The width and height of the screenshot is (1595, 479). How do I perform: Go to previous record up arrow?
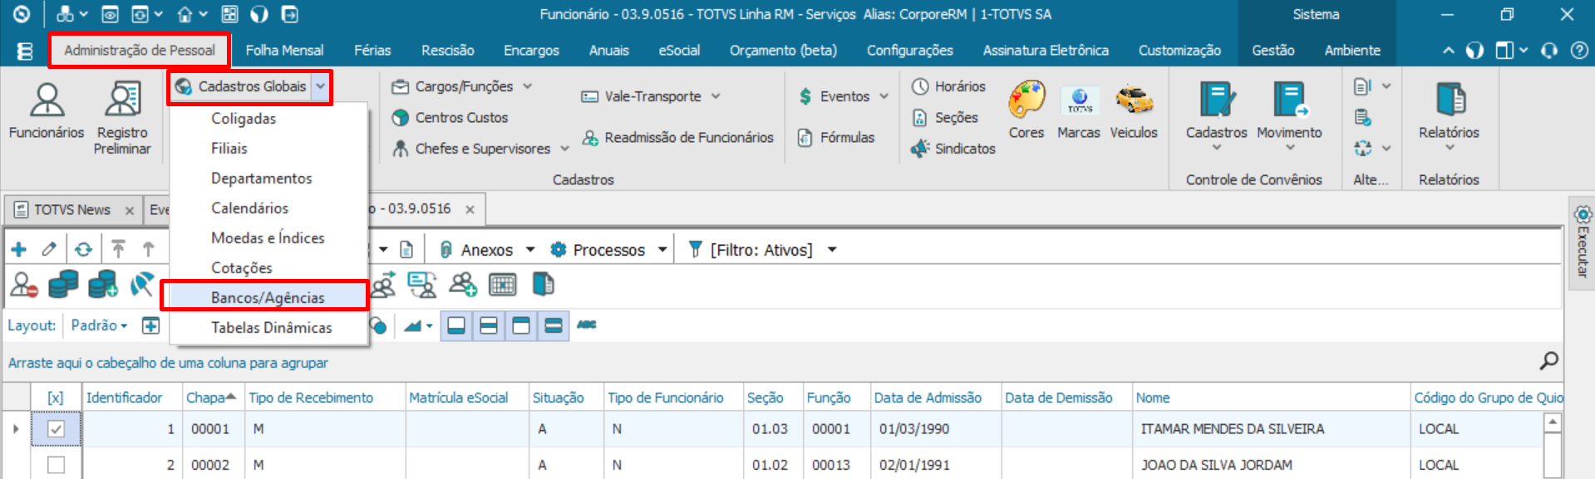point(148,249)
